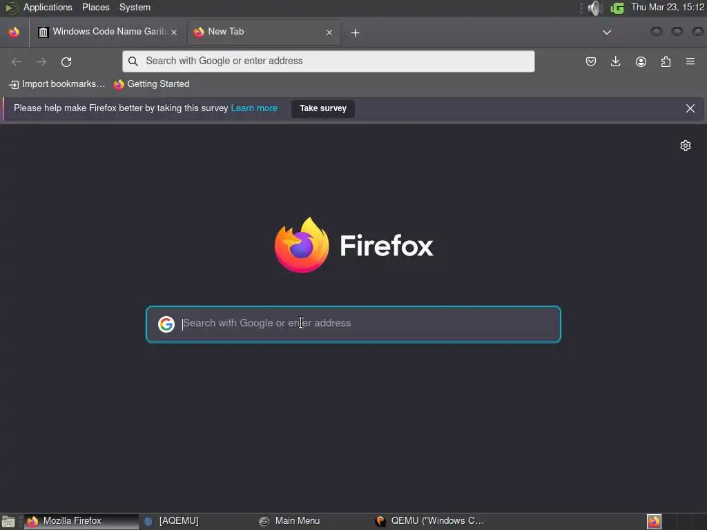Open new tab page personalize gear
This screenshot has height=530, width=707.
(686, 146)
